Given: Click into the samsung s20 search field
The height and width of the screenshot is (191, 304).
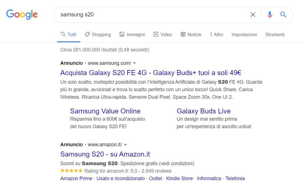Looking at the screenshot, I should click(x=148, y=15).
